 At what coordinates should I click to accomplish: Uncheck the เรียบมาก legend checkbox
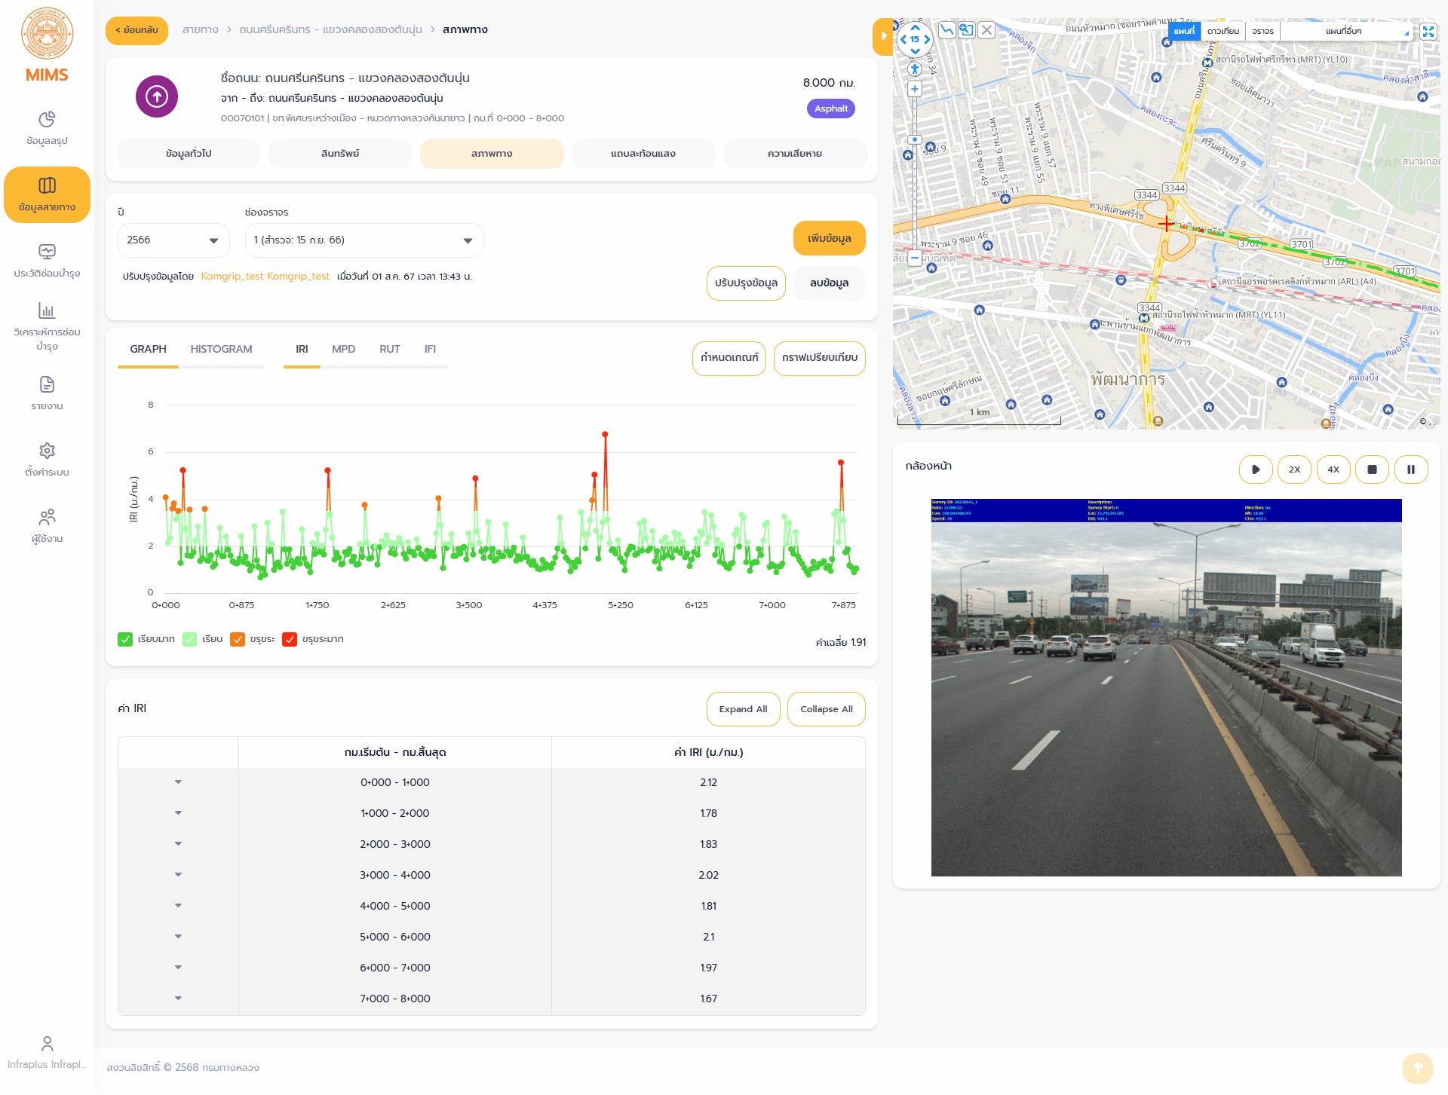point(125,639)
